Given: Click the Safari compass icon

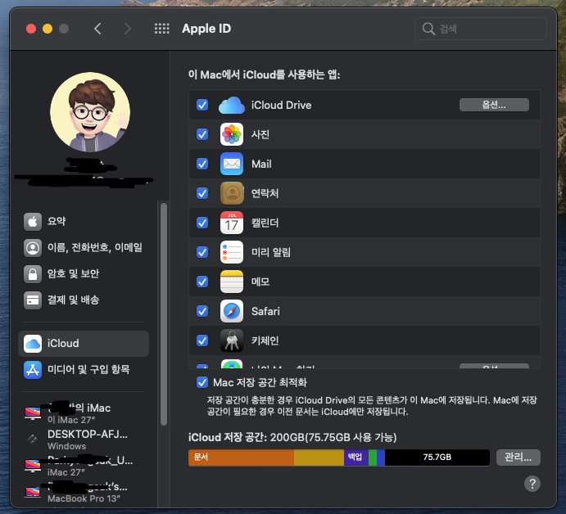Looking at the screenshot, I should [x=231, y=311].
